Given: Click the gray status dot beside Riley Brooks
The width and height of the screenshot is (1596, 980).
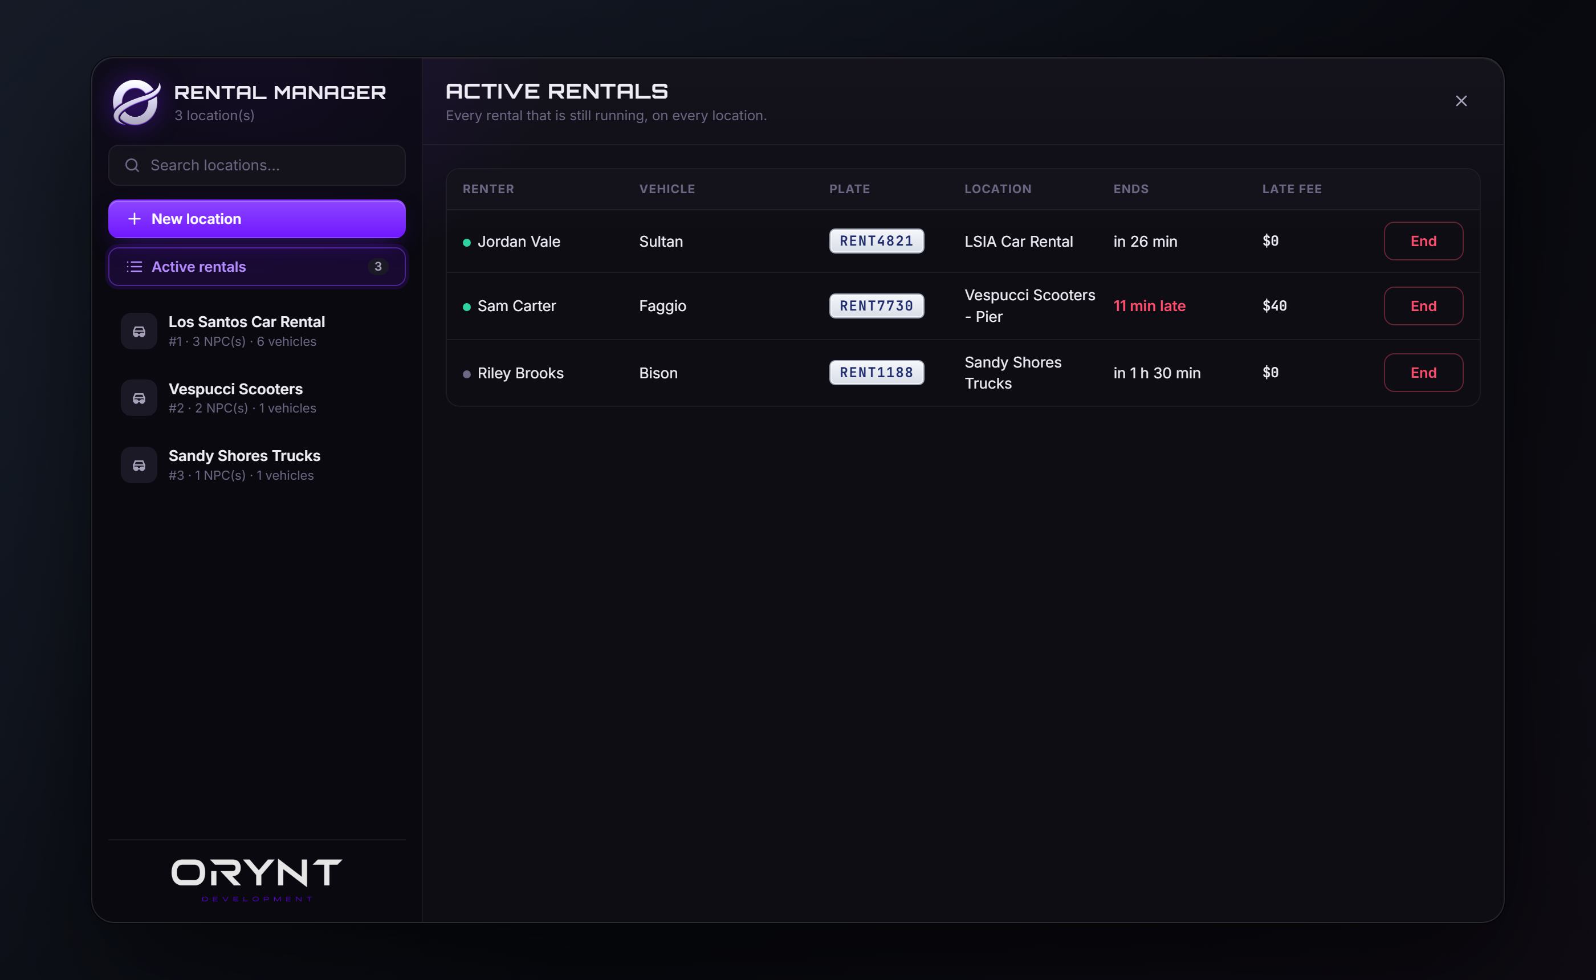Looking at the screenshot, I should pyautogui.click(x=467, y=374).
